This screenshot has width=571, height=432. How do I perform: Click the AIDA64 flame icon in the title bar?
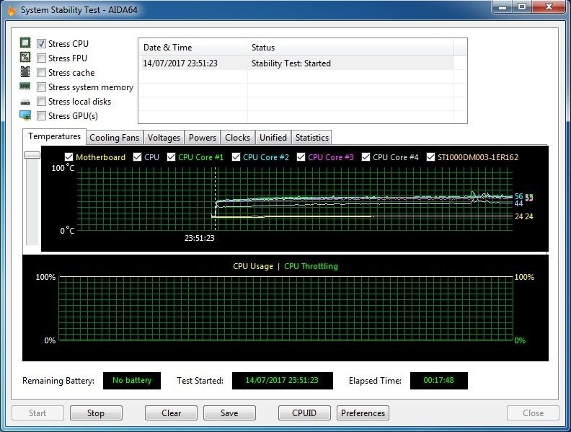pos(12,10)
